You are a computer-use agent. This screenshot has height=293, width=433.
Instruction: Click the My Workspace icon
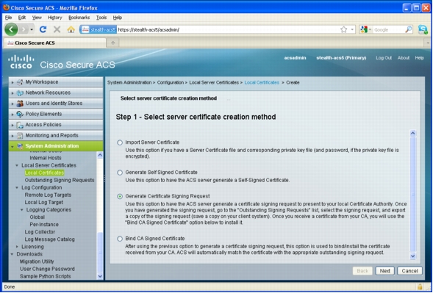point(20,82)
